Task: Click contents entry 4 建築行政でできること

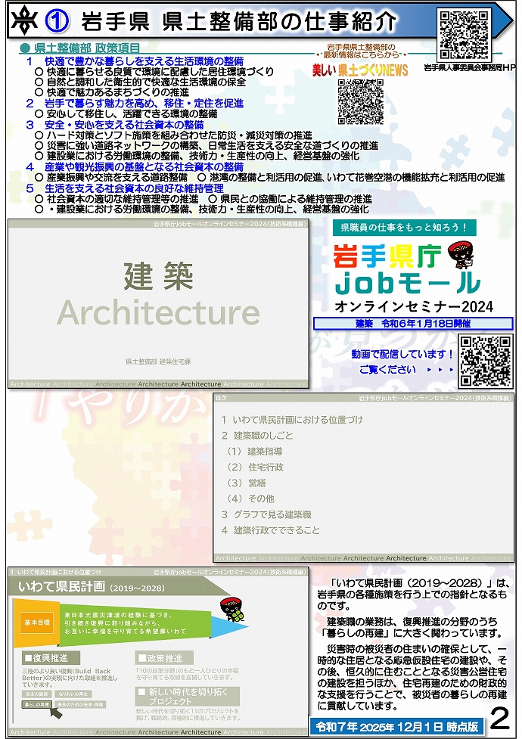Action: [x=271, y=530]
